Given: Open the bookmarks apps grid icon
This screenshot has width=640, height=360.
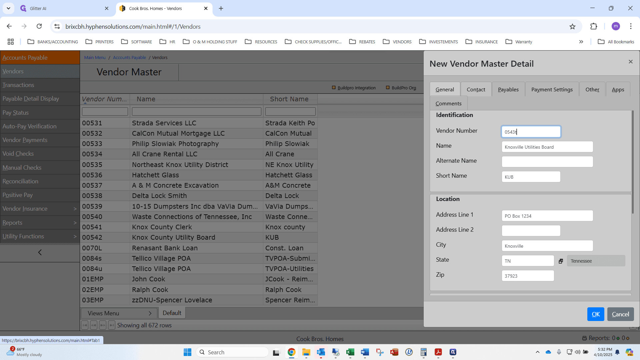Looking at the screenshot, I should (11, 42).
